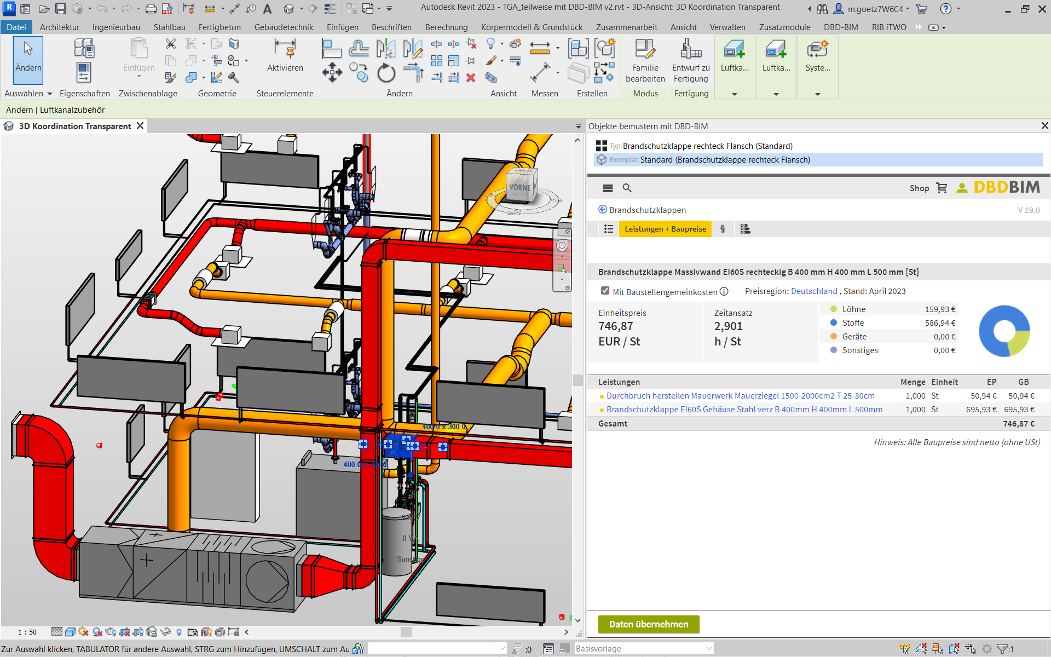Viewport: 1051px width, 657px height.
Task: Select the Ändern (Modify) arrow tool
Action: (28, 60)
